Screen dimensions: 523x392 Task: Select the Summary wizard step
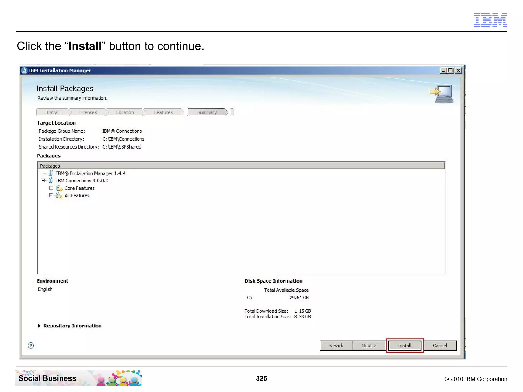(x=207, y=112)
